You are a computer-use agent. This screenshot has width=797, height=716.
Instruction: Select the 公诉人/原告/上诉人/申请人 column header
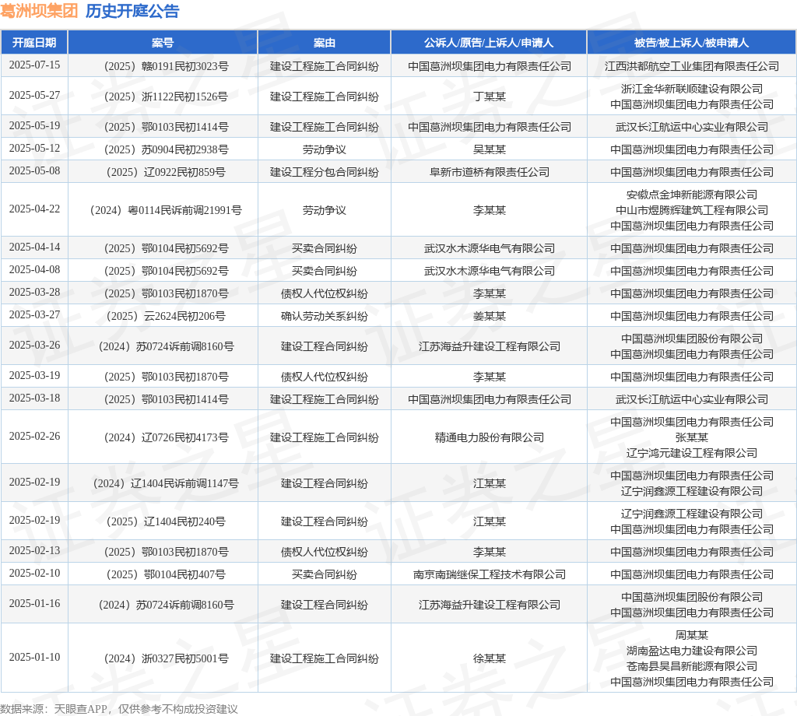pos(489,43)
